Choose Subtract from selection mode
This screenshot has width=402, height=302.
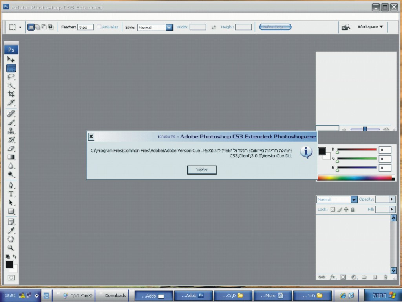(x=44, y=27)
